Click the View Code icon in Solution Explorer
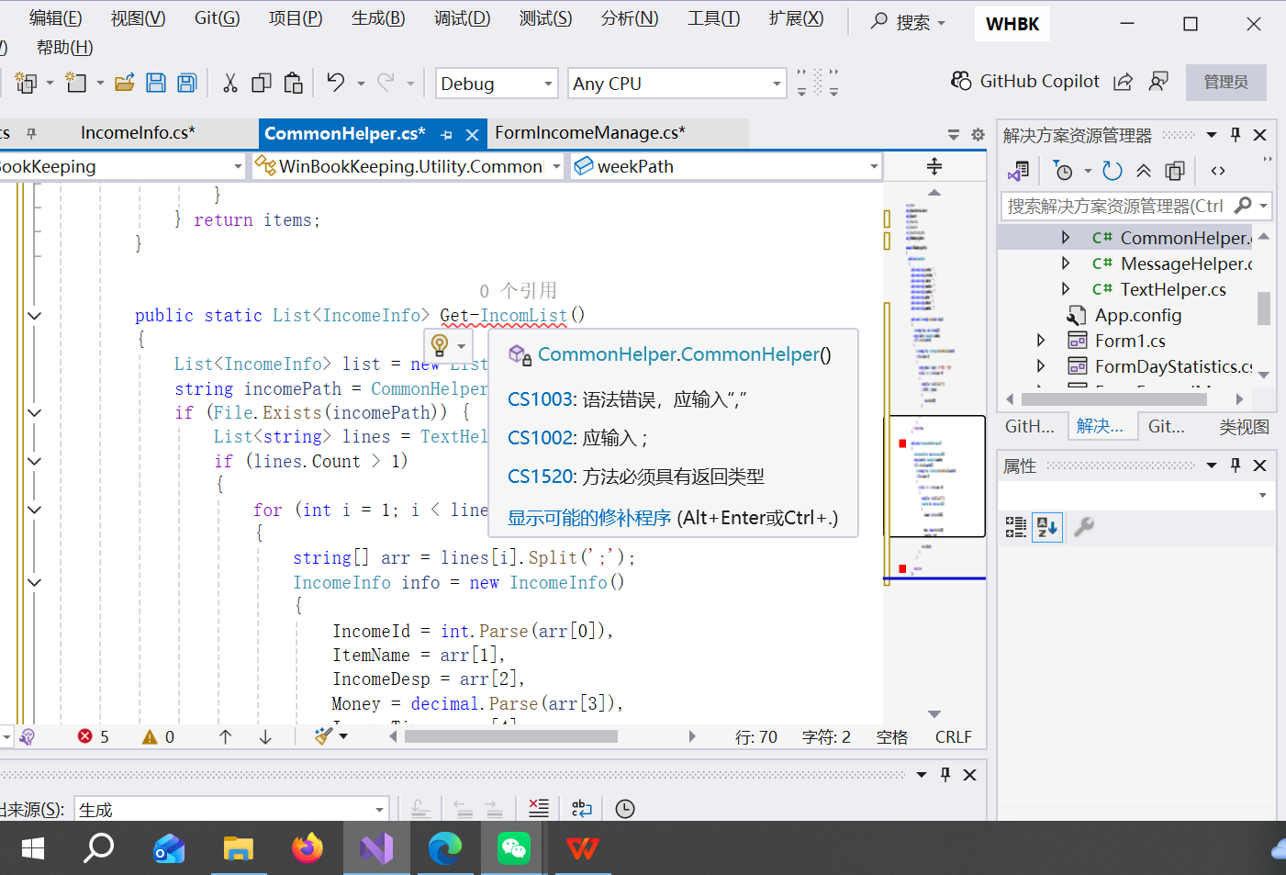The image size is (1286, 875). (1218, 171)
